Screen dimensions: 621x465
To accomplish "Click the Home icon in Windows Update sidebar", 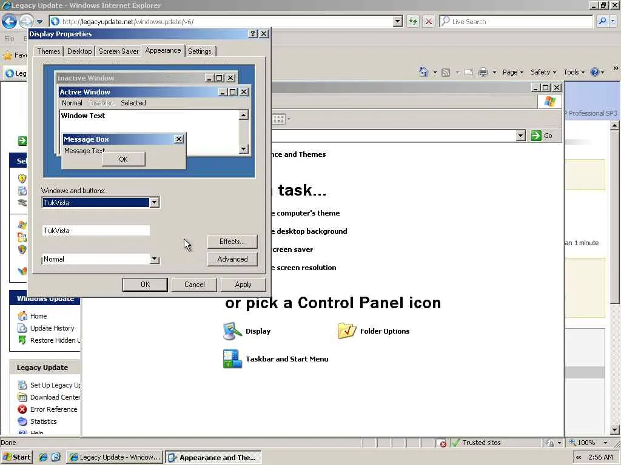I will pyautogui.click(x=22, y=316).
